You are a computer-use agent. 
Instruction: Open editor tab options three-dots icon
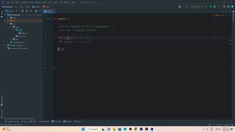coord(229,11)
